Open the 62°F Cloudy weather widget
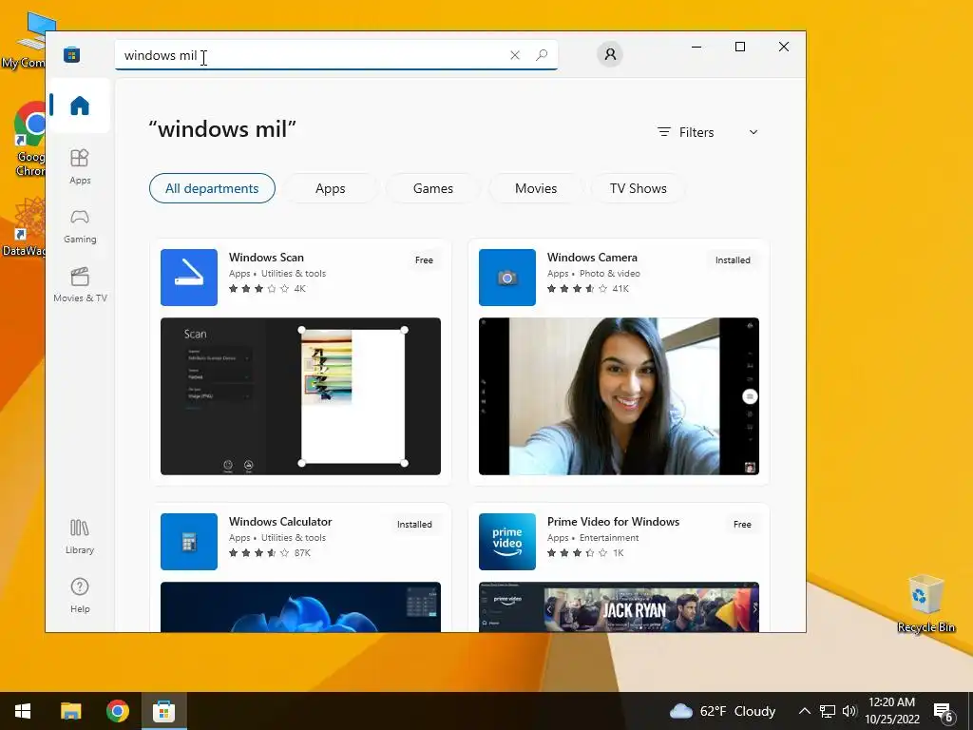Screen dimensions: 973x730 (723, 711)
